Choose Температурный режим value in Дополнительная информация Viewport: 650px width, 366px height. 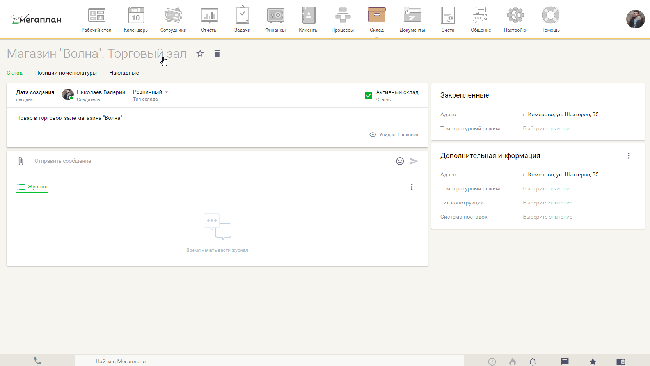pos(547,188)
